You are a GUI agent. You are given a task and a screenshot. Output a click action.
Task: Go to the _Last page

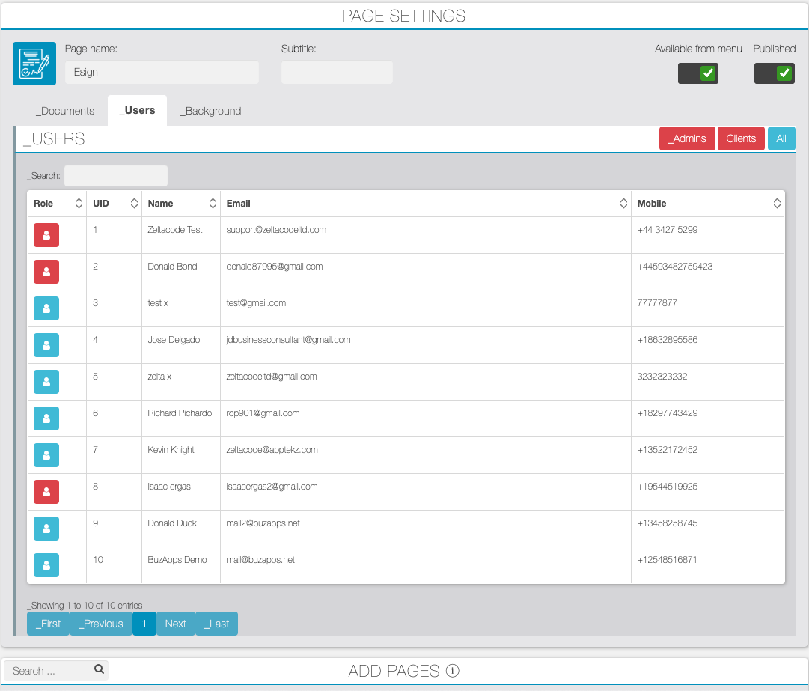pyautogui.click(x=217, y=624)
